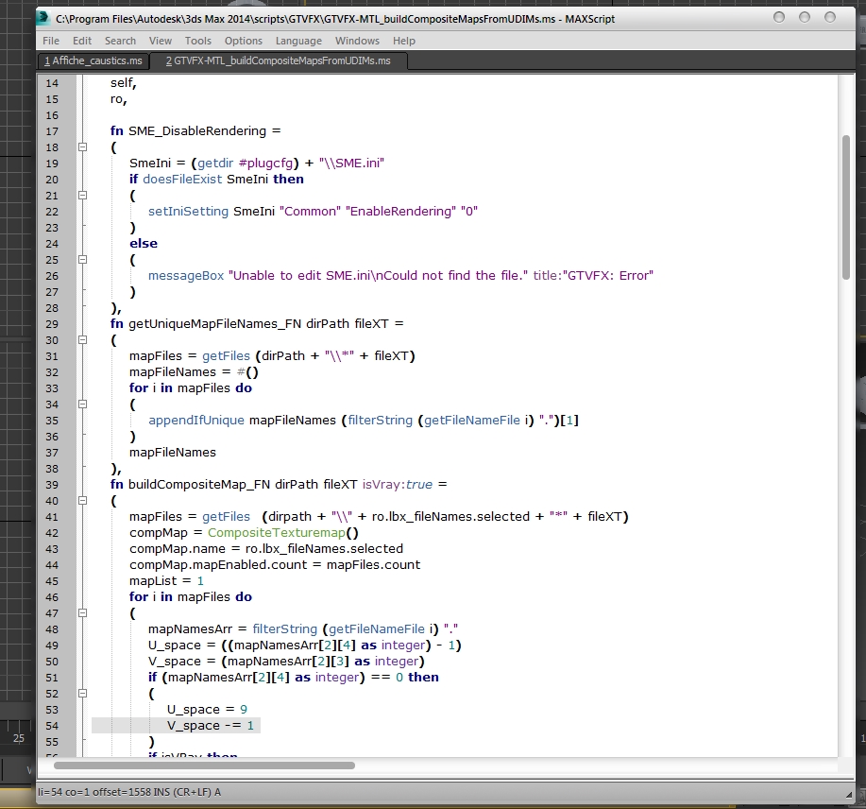Collapse the if-block fold marker at line 21
The width and height of the screenshot is (866, 809).
coord(82,196)
